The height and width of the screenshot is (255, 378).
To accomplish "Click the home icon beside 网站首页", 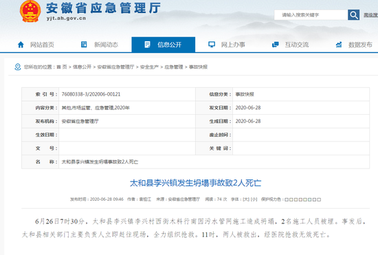I will (21, 45).
